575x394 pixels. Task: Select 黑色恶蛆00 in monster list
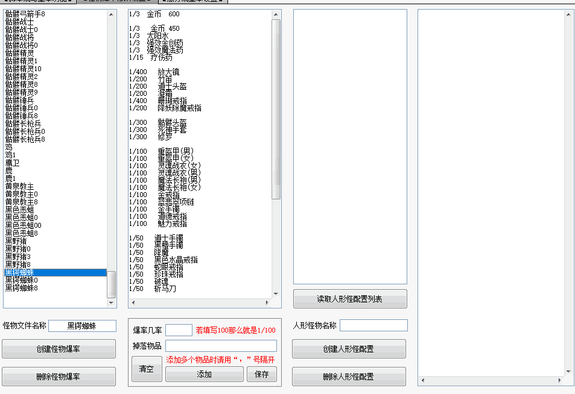(x=23, y=225)
